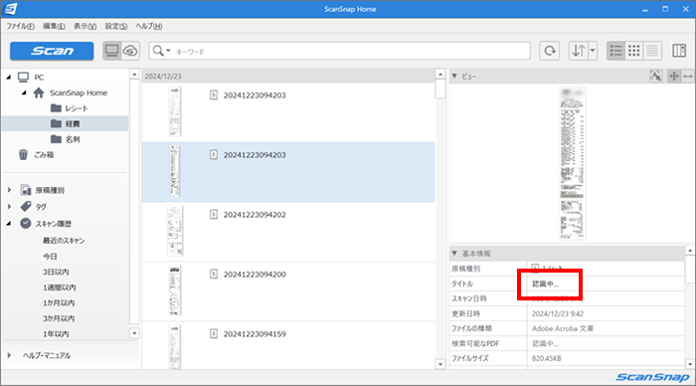This screenshot has width=696, height=386.
Task: Click the 原稿種別 document type icon
Action: pyautogui.click(x=26, y=190)
